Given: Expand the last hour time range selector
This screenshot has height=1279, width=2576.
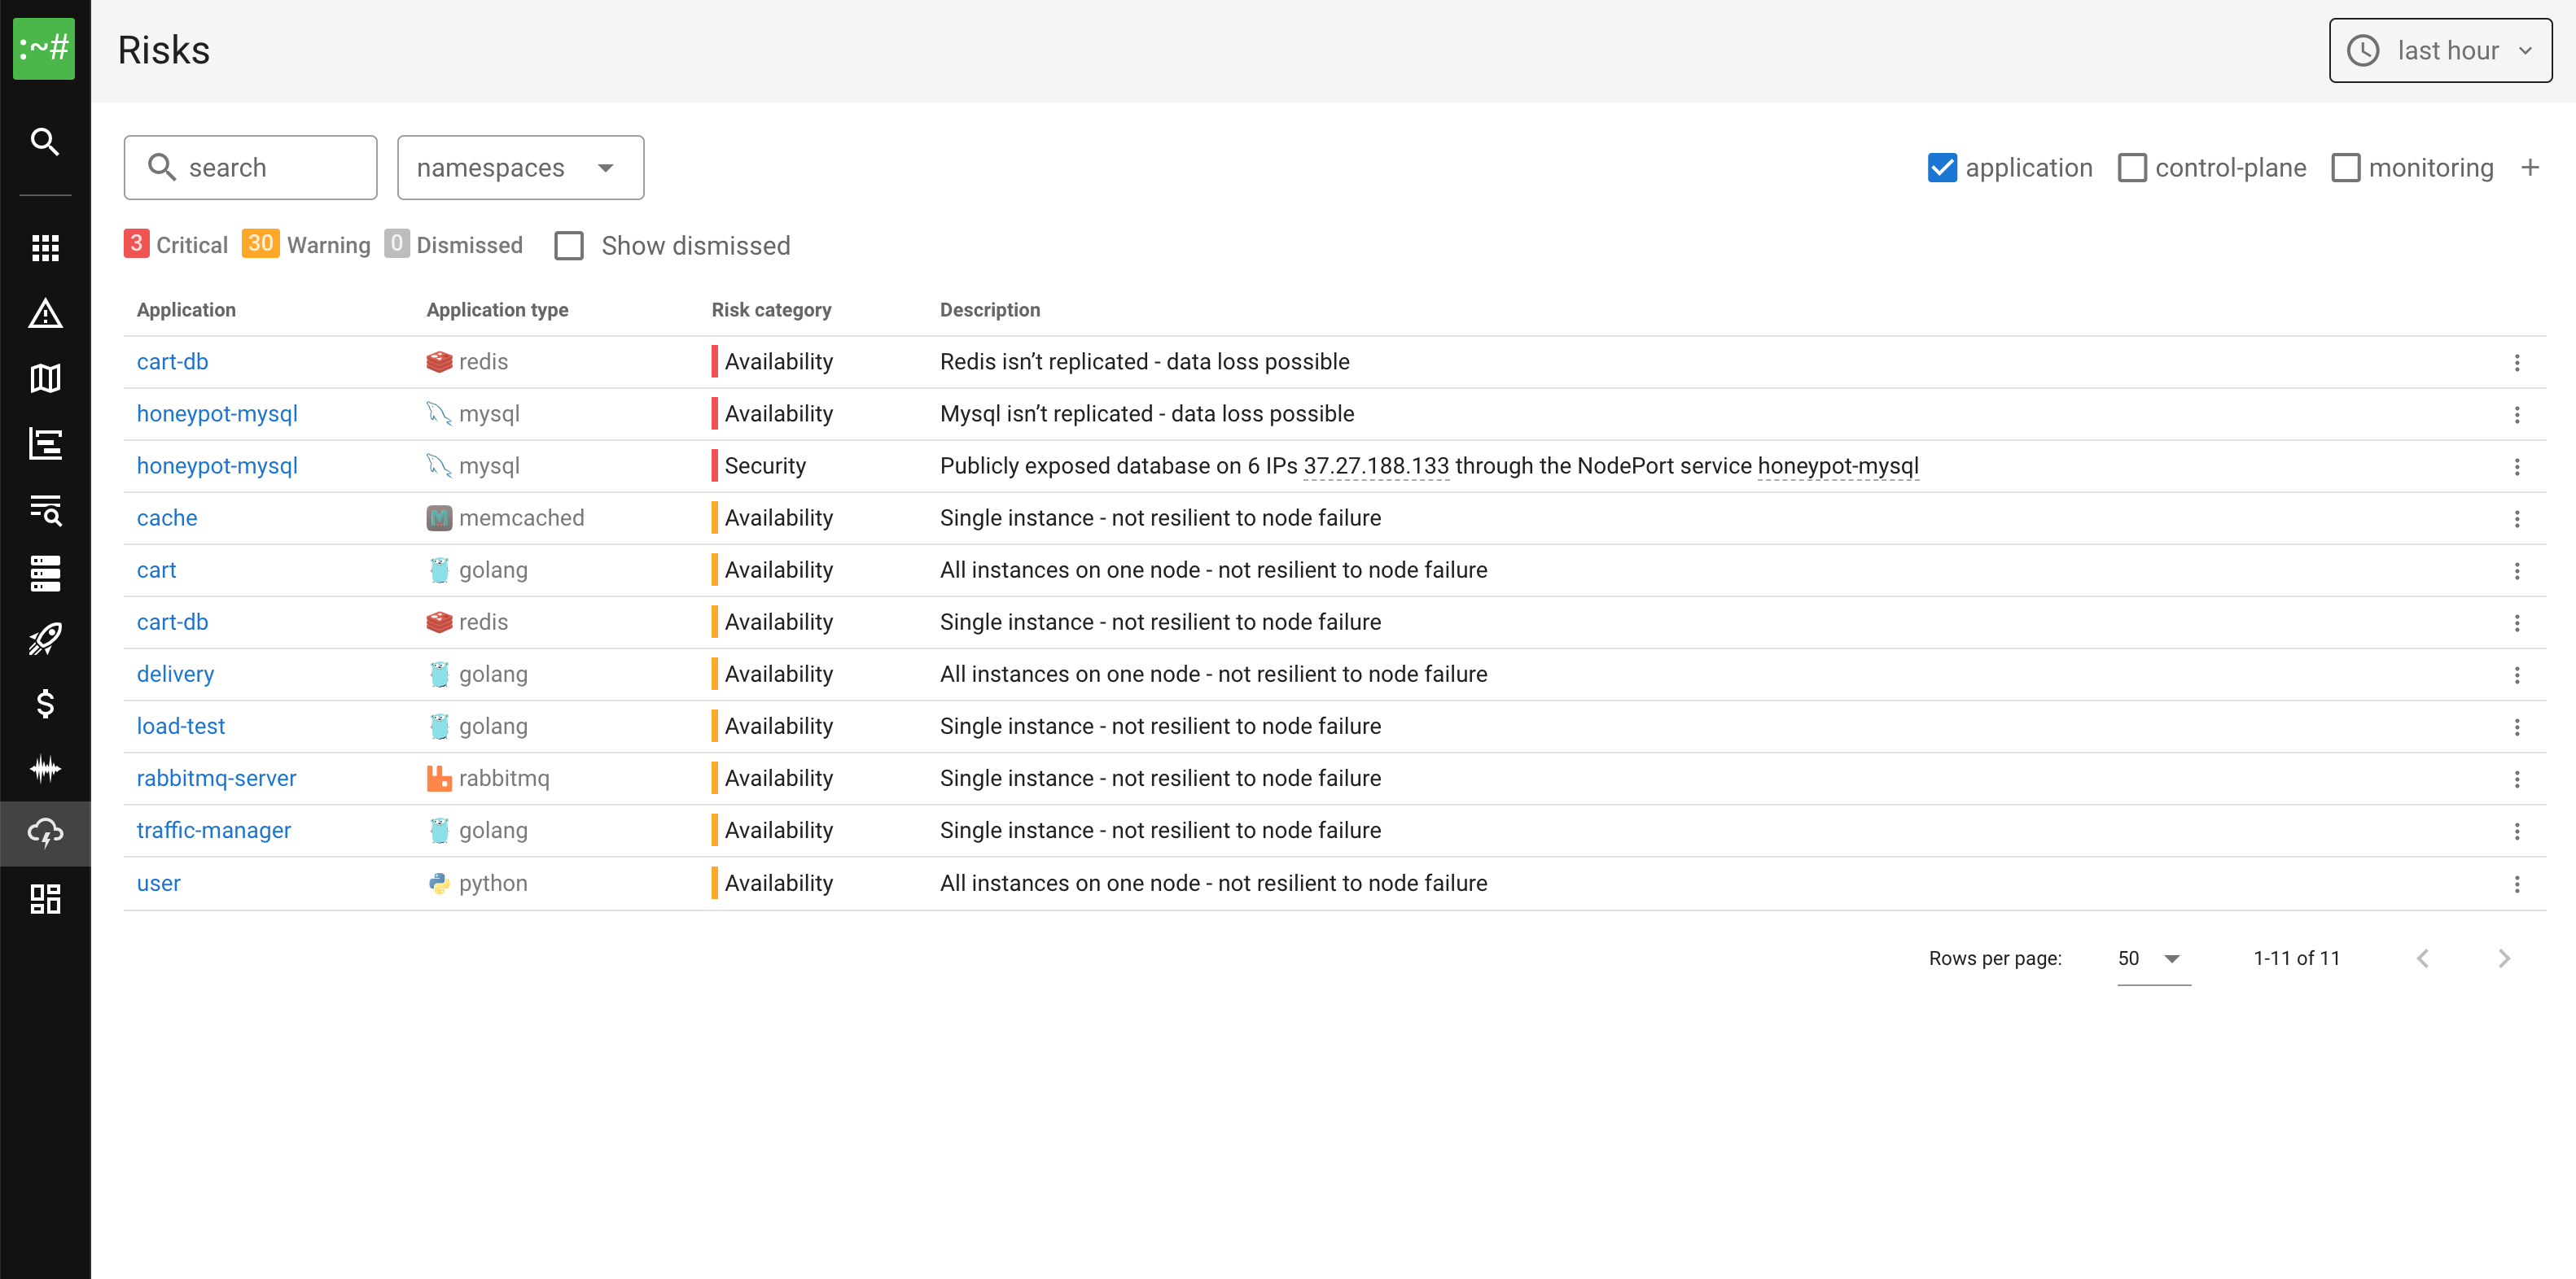Looking at the screenshot, I should [x=2439, y=50].
